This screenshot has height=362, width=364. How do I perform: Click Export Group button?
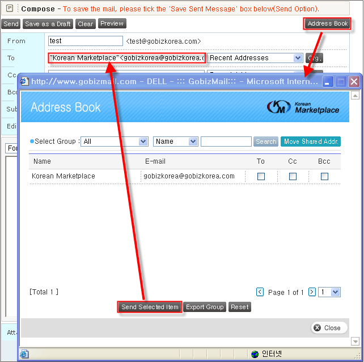tap(205, 307)
